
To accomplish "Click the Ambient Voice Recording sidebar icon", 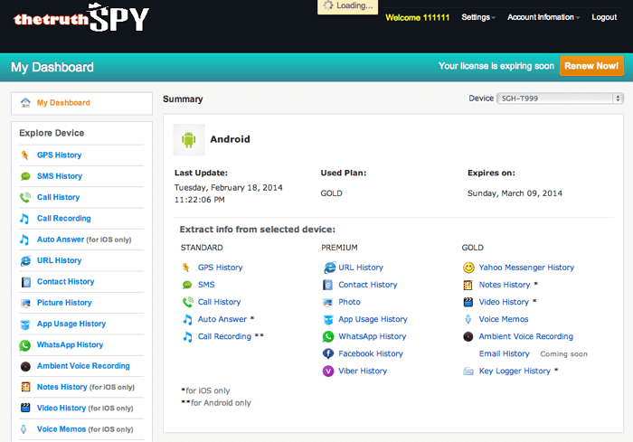I will (24, 366).
